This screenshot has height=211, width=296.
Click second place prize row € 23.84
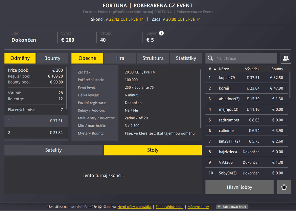36,132
